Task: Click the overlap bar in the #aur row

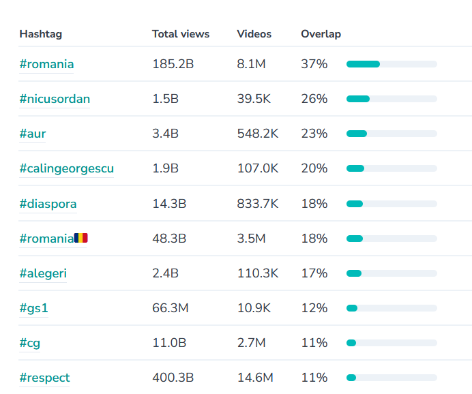Action: (x=392, y=134)
